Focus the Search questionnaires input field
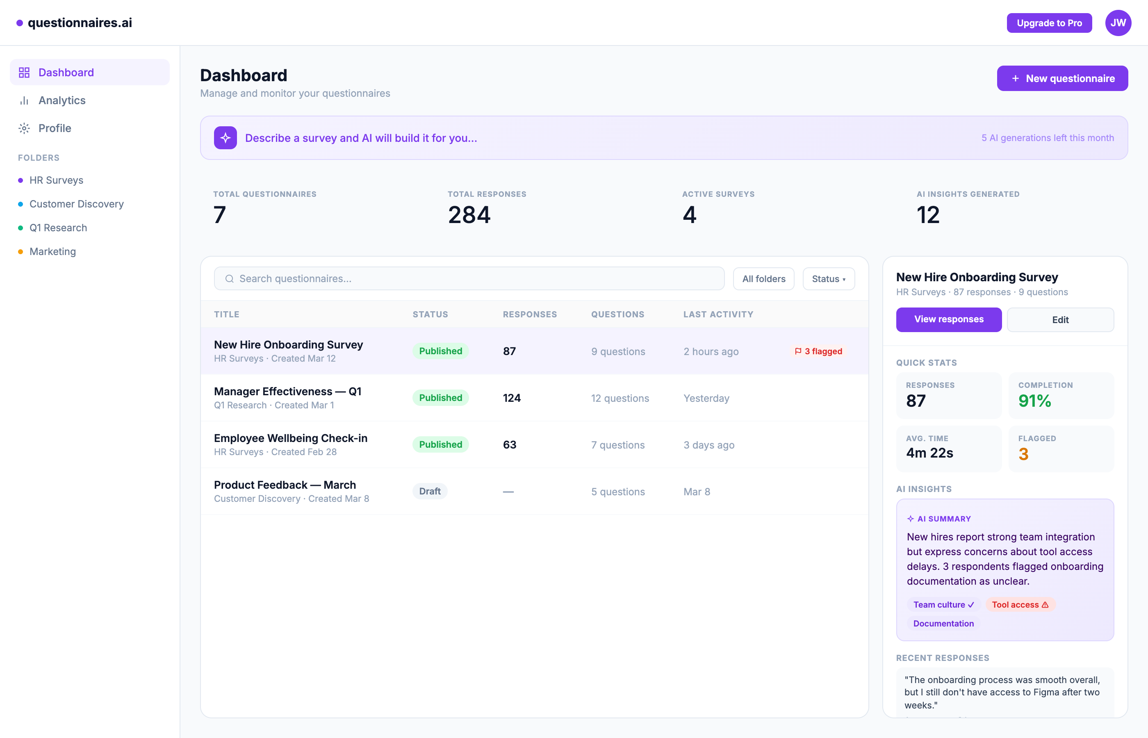Screen dimensions: 1148x738 click(x=479, y=279)
